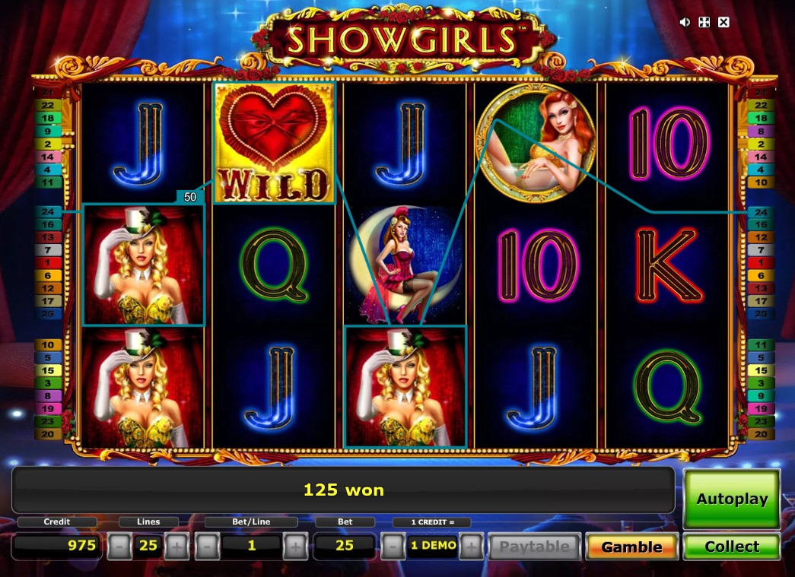
Task: Click the red K symbol
Action: [667, 265]
